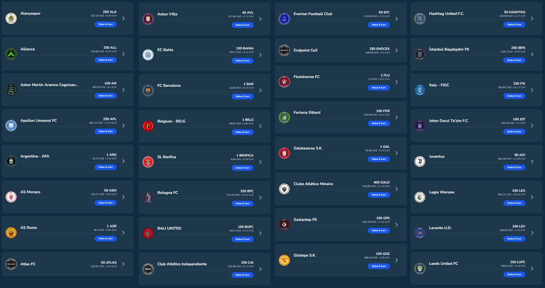Click the Club Atlético Independiente logo

tap(148, 269)
